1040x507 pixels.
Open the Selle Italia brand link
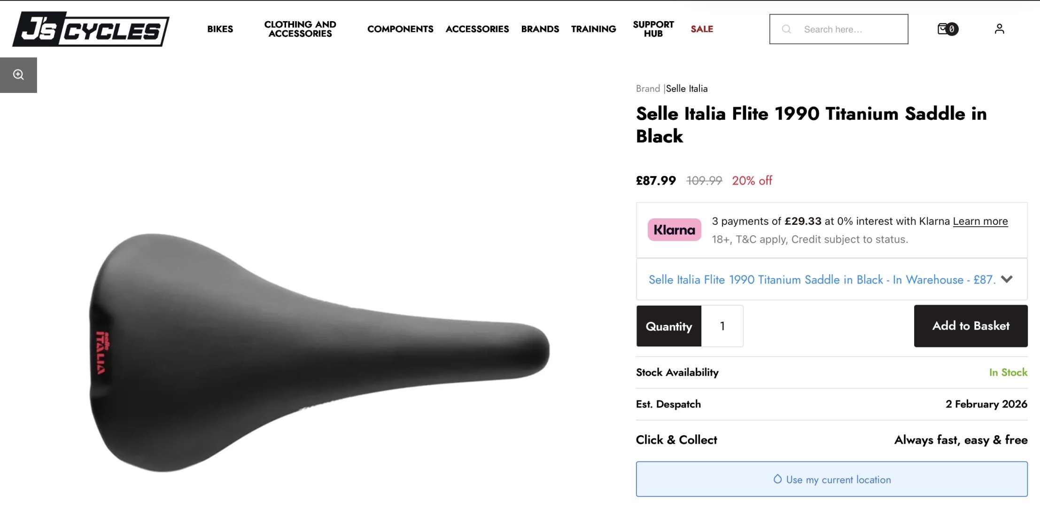coord(686,88)
